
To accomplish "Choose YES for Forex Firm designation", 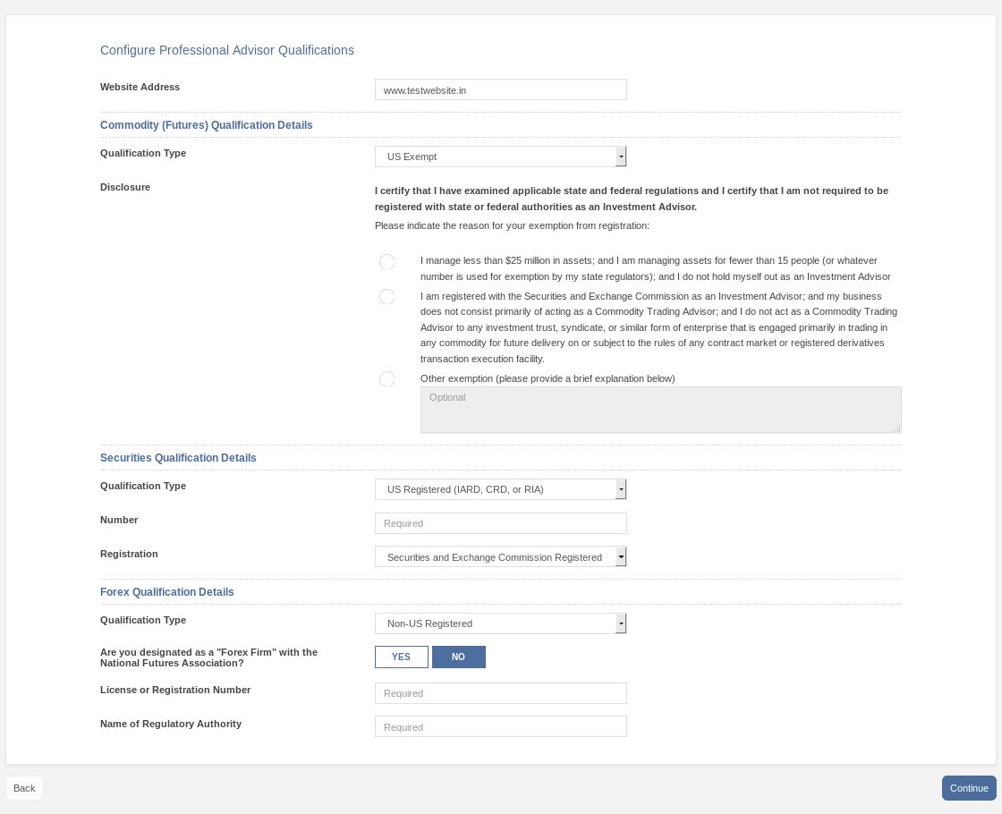I will (402, 657).
